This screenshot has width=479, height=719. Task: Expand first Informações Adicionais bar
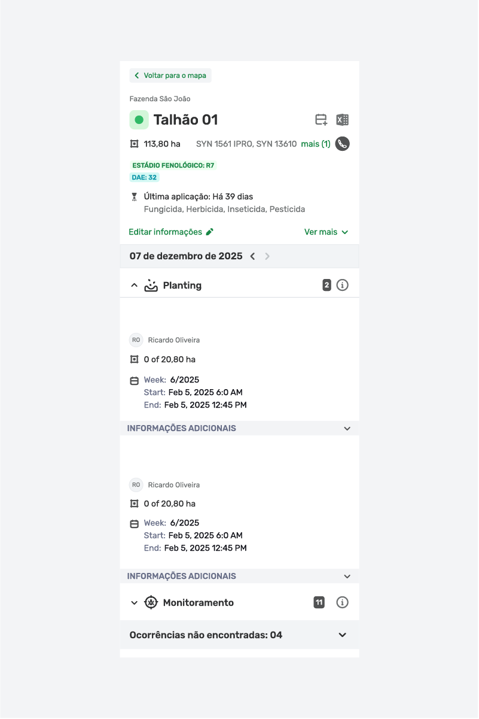[x=240, y=428]
